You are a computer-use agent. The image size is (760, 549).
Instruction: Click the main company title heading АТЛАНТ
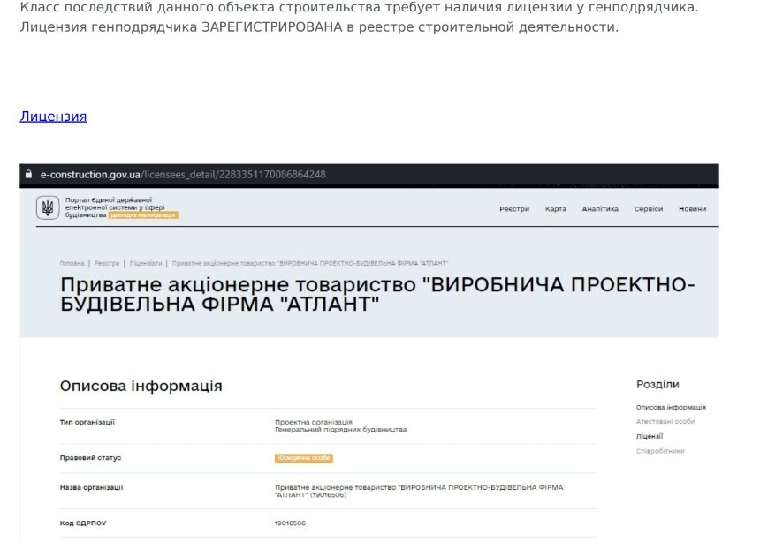click(377, 294)
